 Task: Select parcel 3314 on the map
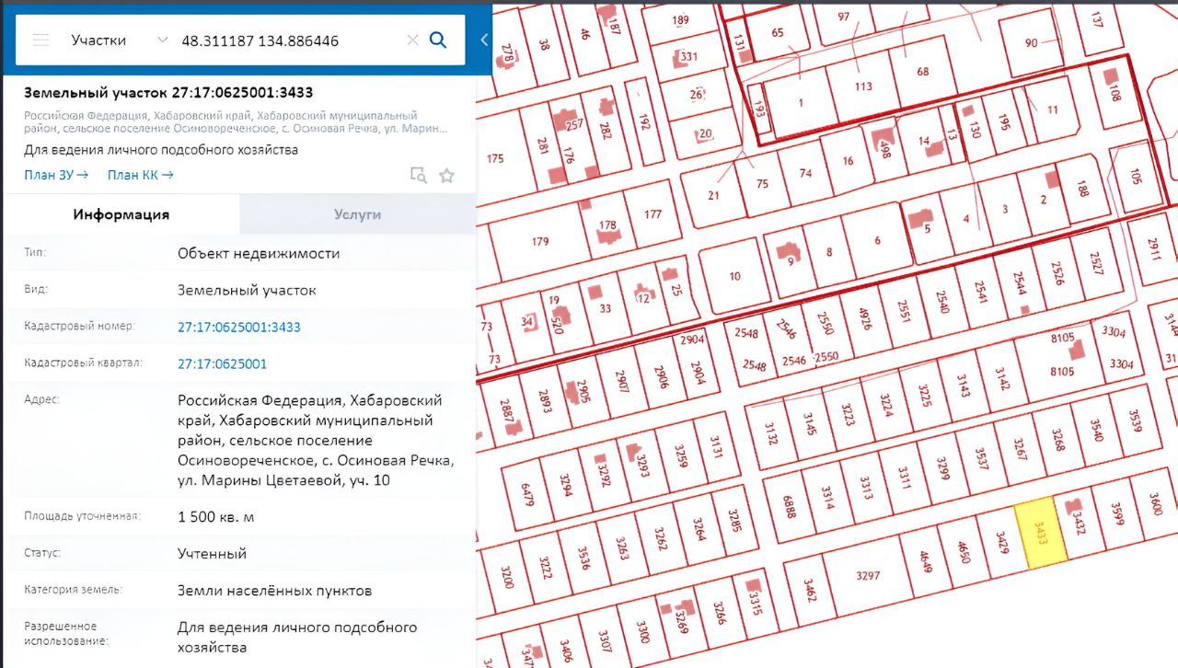[x=828, y=498]
